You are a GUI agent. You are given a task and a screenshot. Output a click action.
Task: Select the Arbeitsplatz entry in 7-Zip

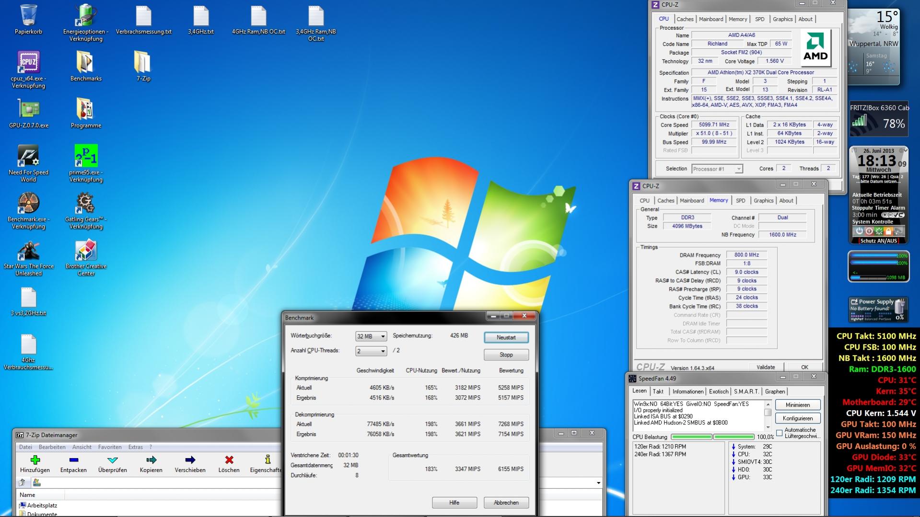pyautogui.click(x=38, y=506)
